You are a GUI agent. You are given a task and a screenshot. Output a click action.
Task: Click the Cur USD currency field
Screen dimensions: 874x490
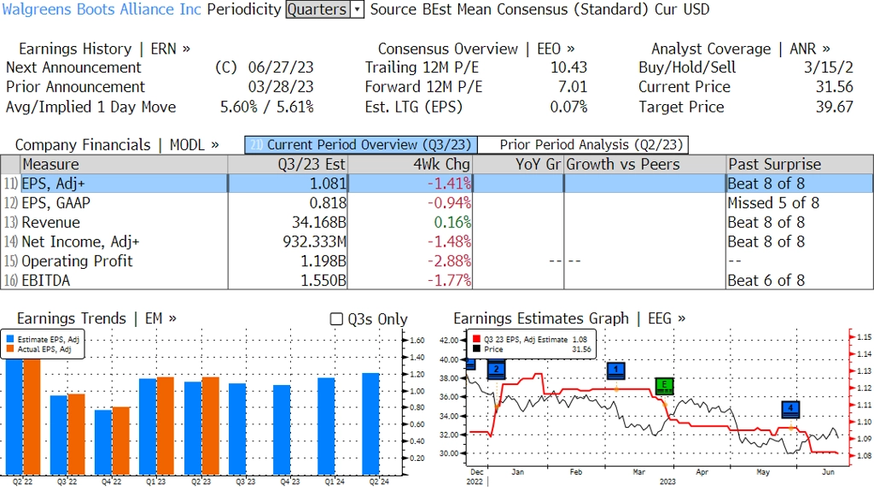point(680,9)
